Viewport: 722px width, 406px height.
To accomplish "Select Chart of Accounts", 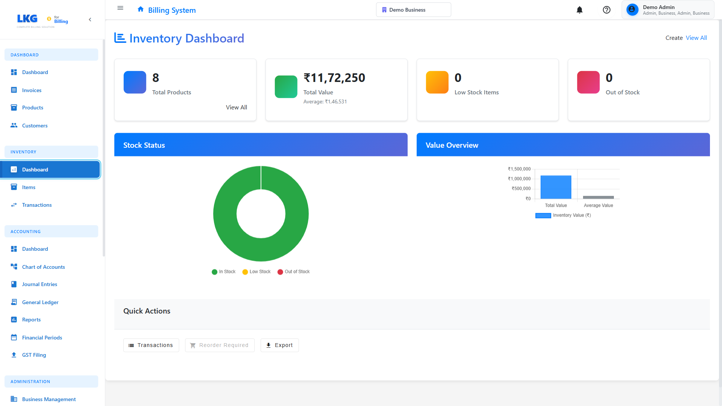I will coord(43,267).
